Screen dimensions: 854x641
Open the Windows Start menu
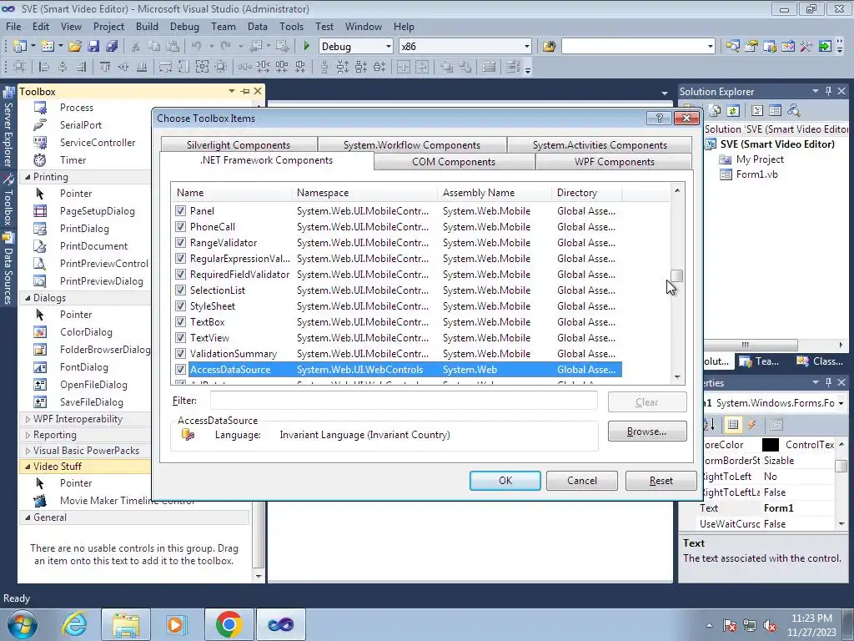pyautogui.click(x=22, y=624)
